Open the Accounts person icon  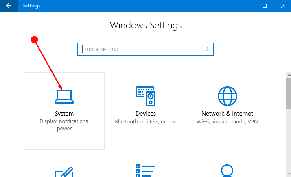pyautogui.click(x=227, y=171)
